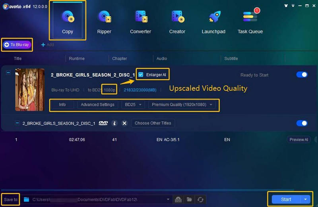This screenshot has width=318, height=207.
Task: Open the title bar menu dropdown triangle
Action: (293, 6)
